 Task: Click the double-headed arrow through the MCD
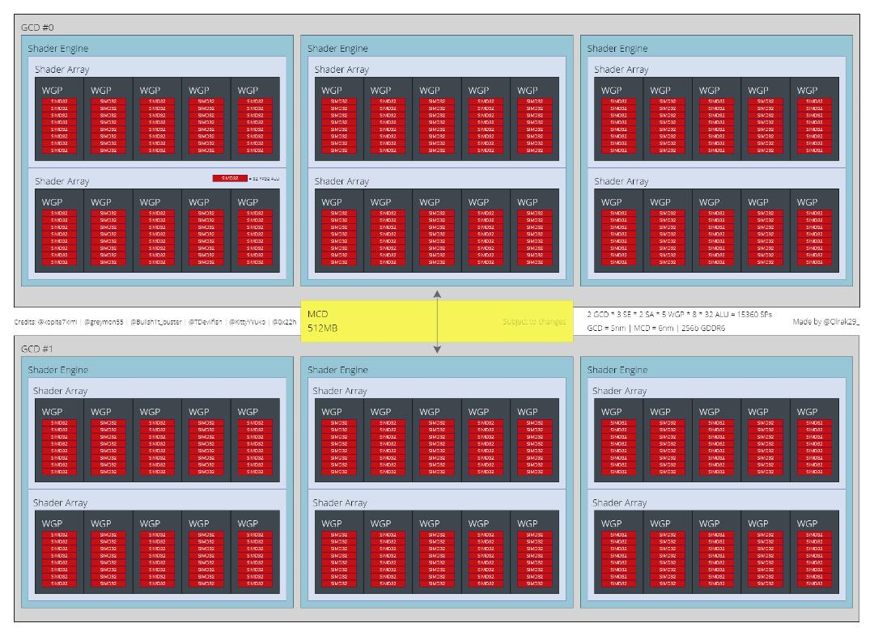pyautogui.click(x=438, y=321)
